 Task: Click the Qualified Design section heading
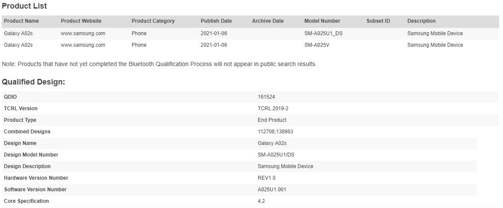point(33,81)
